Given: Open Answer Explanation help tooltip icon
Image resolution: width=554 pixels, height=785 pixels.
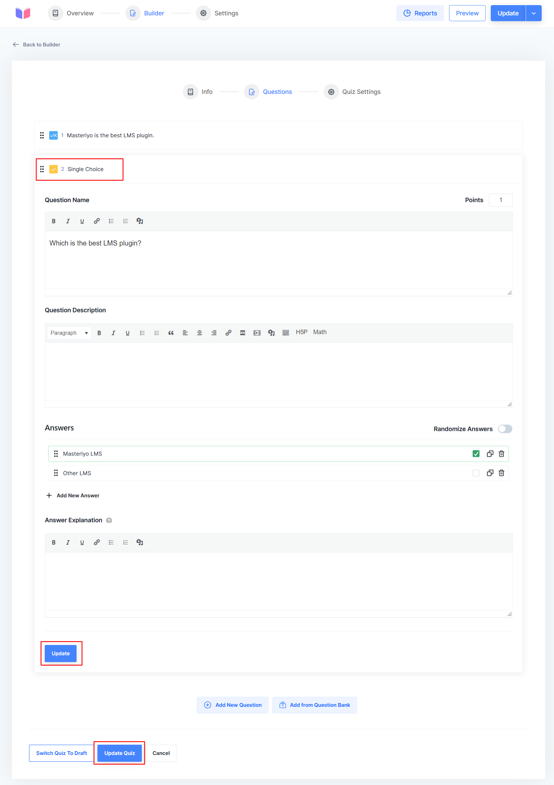Looking at the screenshot, I should [109, 520].
